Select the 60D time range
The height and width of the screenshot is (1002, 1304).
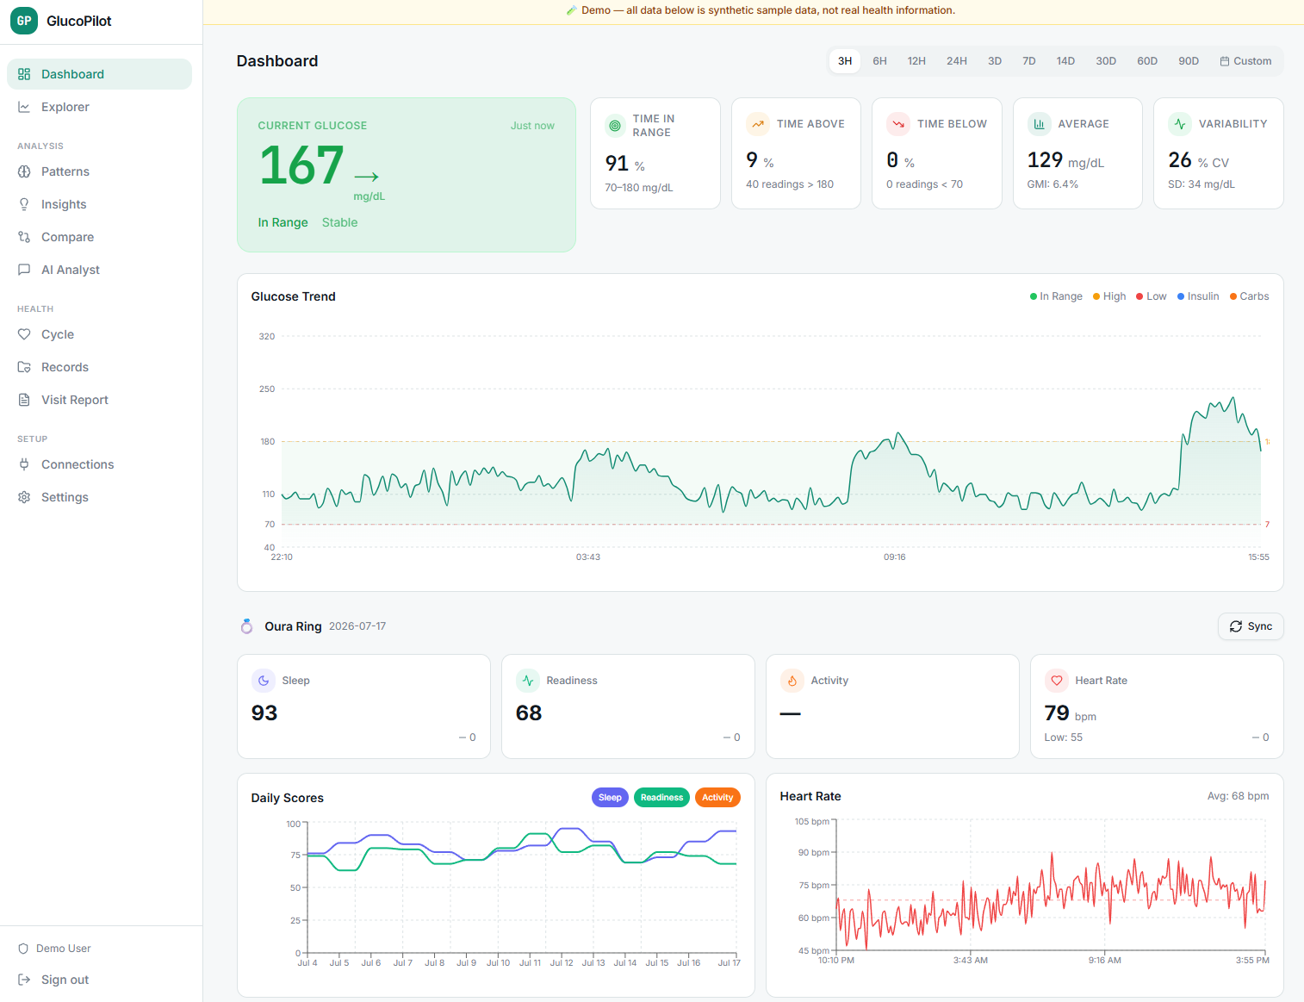pos(1147,61)
